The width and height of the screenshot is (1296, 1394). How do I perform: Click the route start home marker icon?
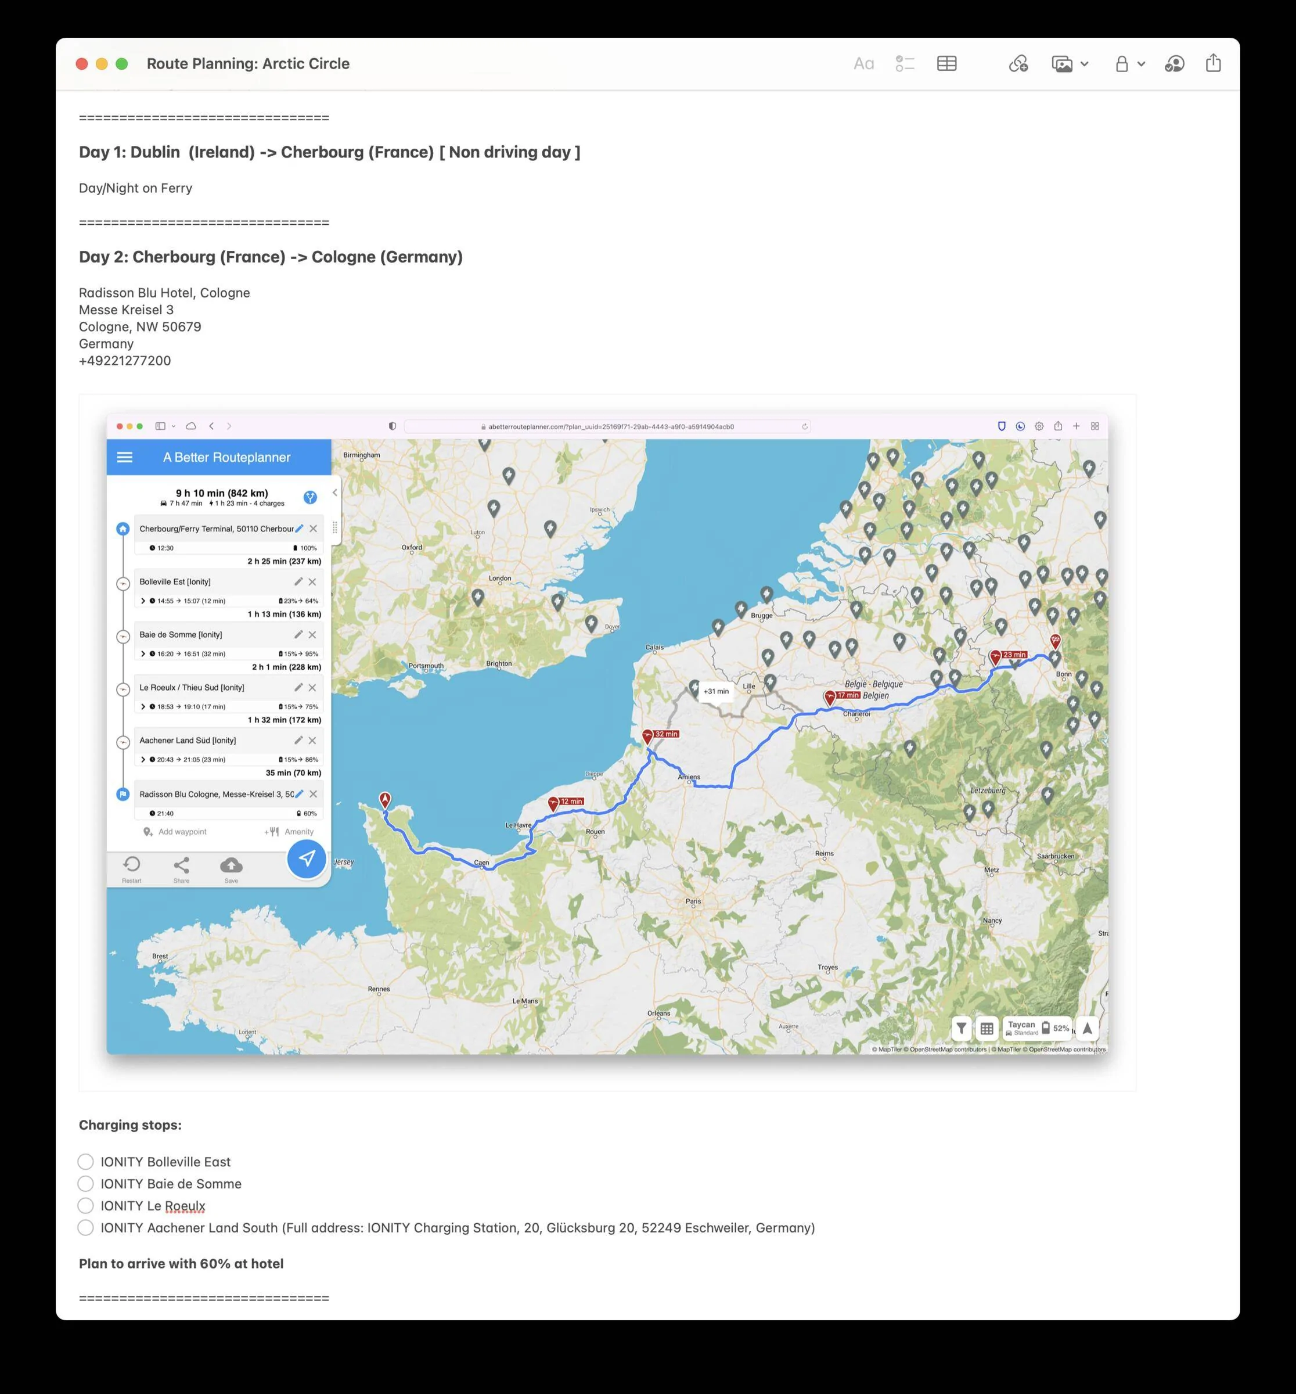point(123,529)
